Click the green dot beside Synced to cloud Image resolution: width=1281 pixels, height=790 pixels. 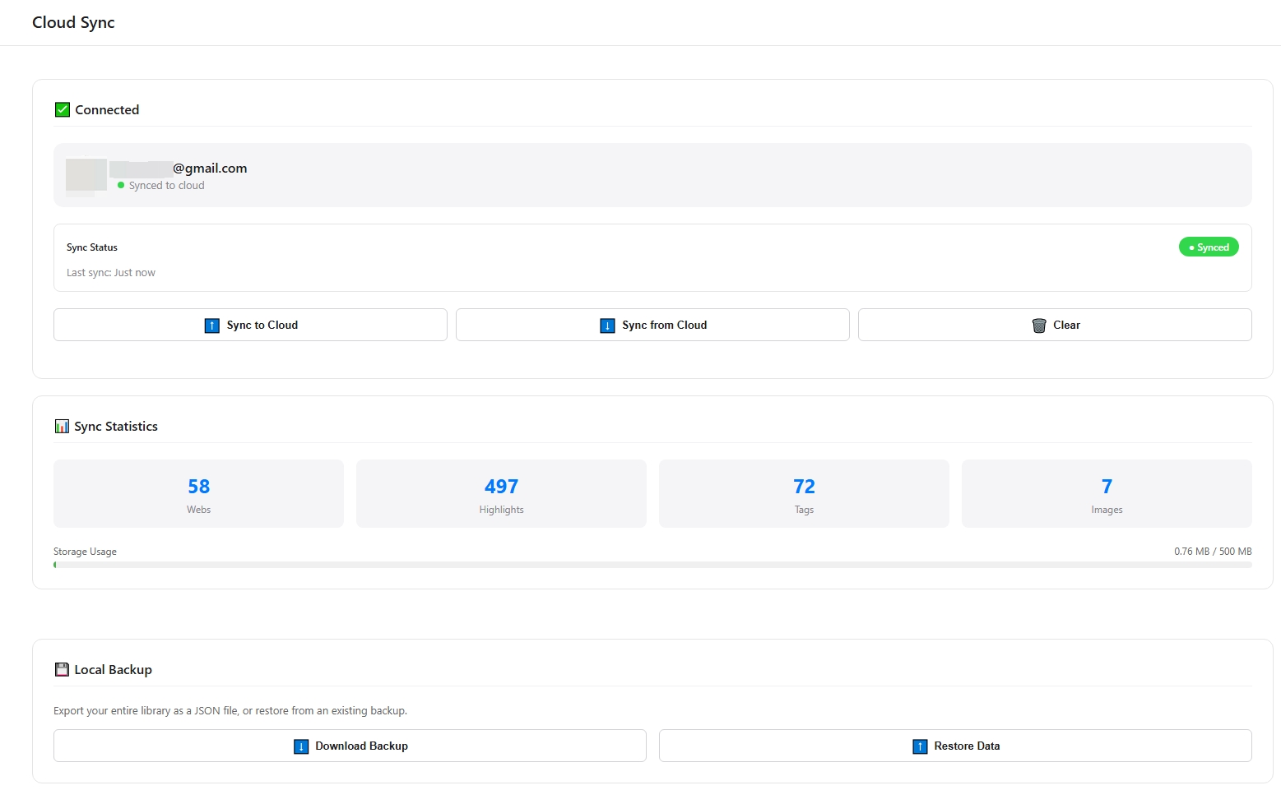coord(121,185)
